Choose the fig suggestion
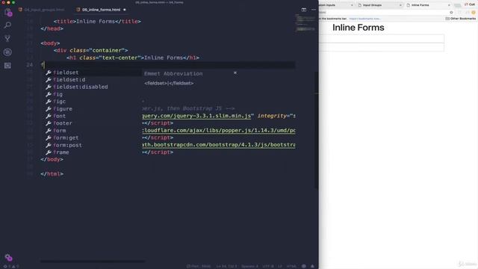The width and height of the screenshot is (478, 269). [93, 94]
